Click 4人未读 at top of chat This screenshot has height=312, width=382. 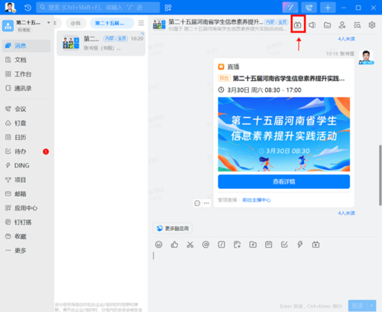(346, 39)
